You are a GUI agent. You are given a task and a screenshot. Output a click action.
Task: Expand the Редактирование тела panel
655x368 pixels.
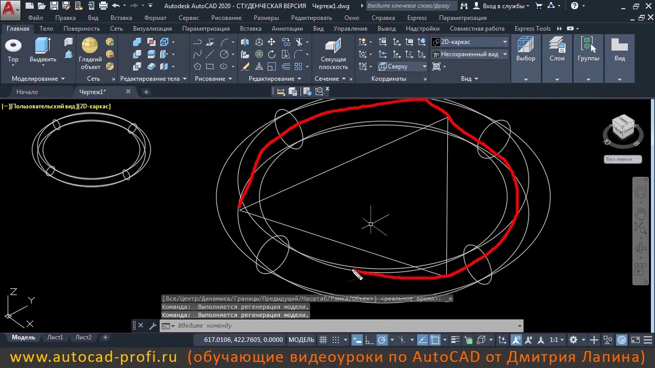click(x=153, y=79)
